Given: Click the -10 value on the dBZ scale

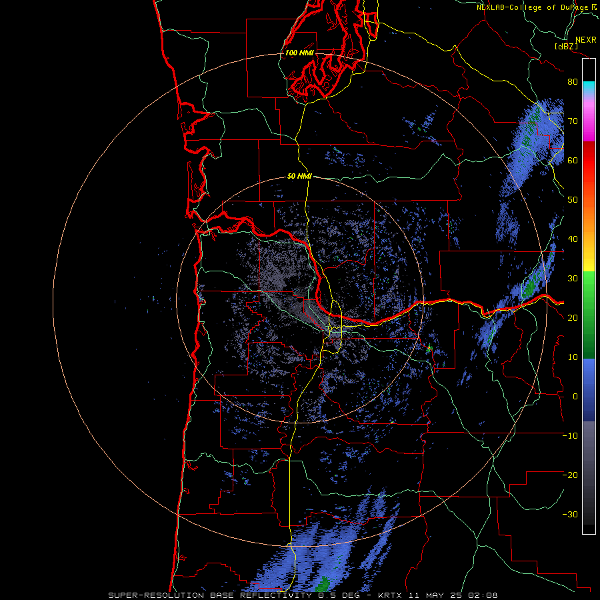Looking at the screenshot, I should point(570,436).
